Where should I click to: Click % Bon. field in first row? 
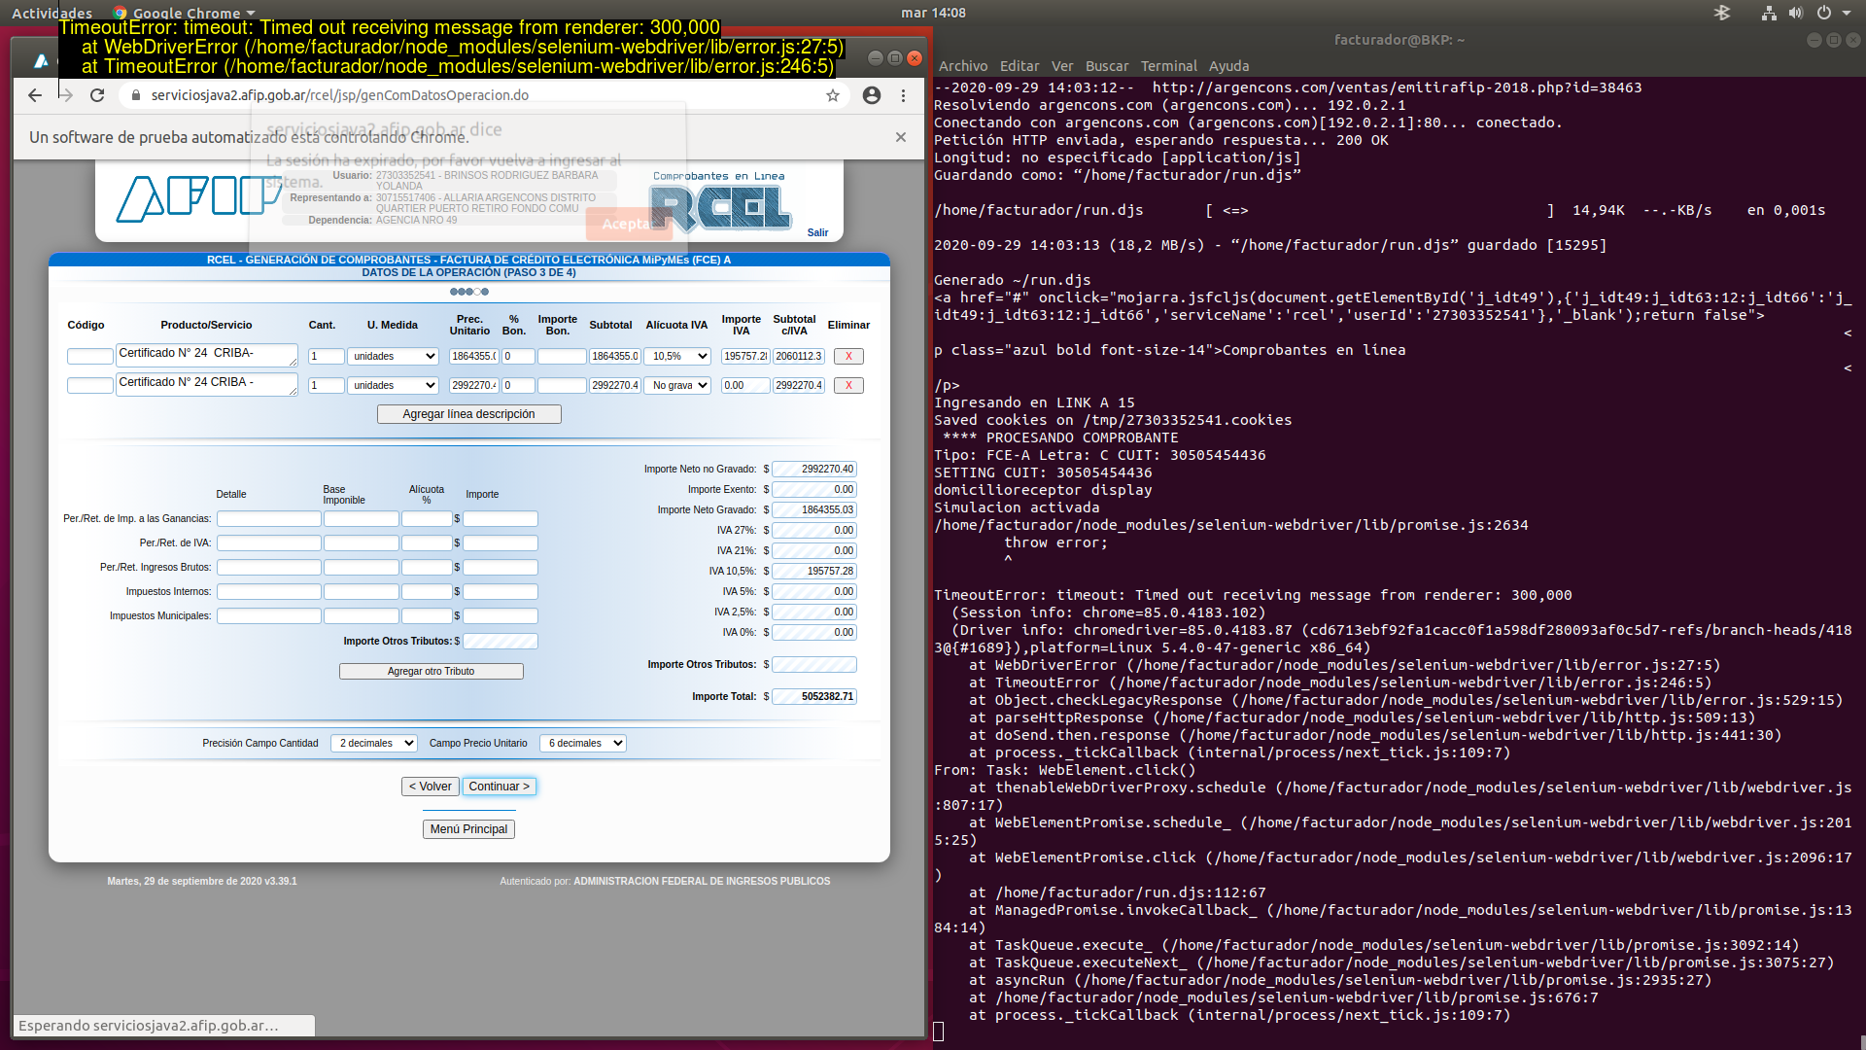pos(518,356)
